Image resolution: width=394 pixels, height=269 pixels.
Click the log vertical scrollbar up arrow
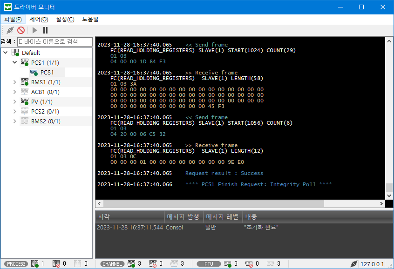(389, 41)
